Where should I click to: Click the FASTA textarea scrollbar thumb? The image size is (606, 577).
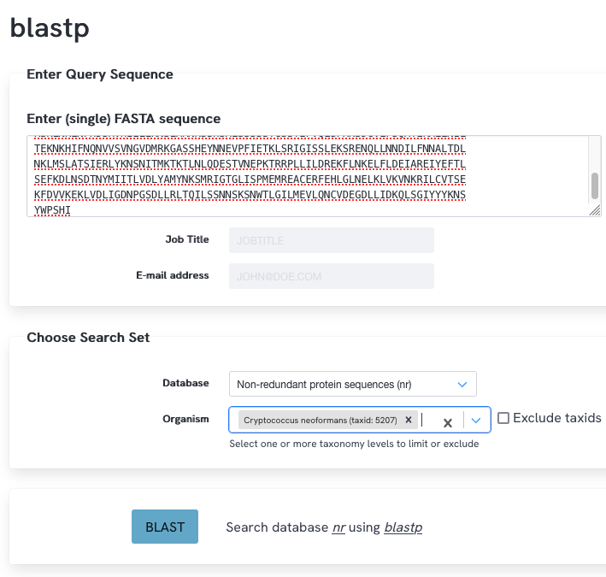[595, 186]
